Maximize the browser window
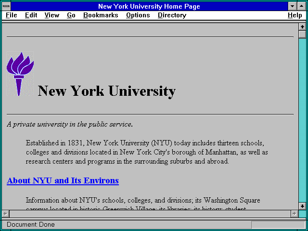308x231 pixels. click(302, 6)
